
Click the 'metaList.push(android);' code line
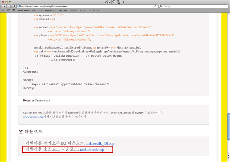tap(87, 47)
